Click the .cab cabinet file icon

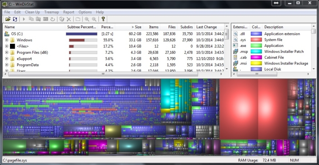(x=235, y=57)
